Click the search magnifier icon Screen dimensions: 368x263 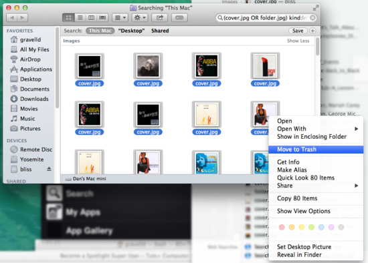[x=220, y=18]
